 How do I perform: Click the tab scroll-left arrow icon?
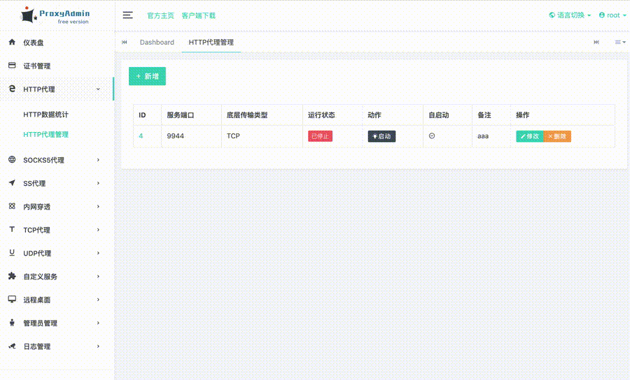(125, 42)
